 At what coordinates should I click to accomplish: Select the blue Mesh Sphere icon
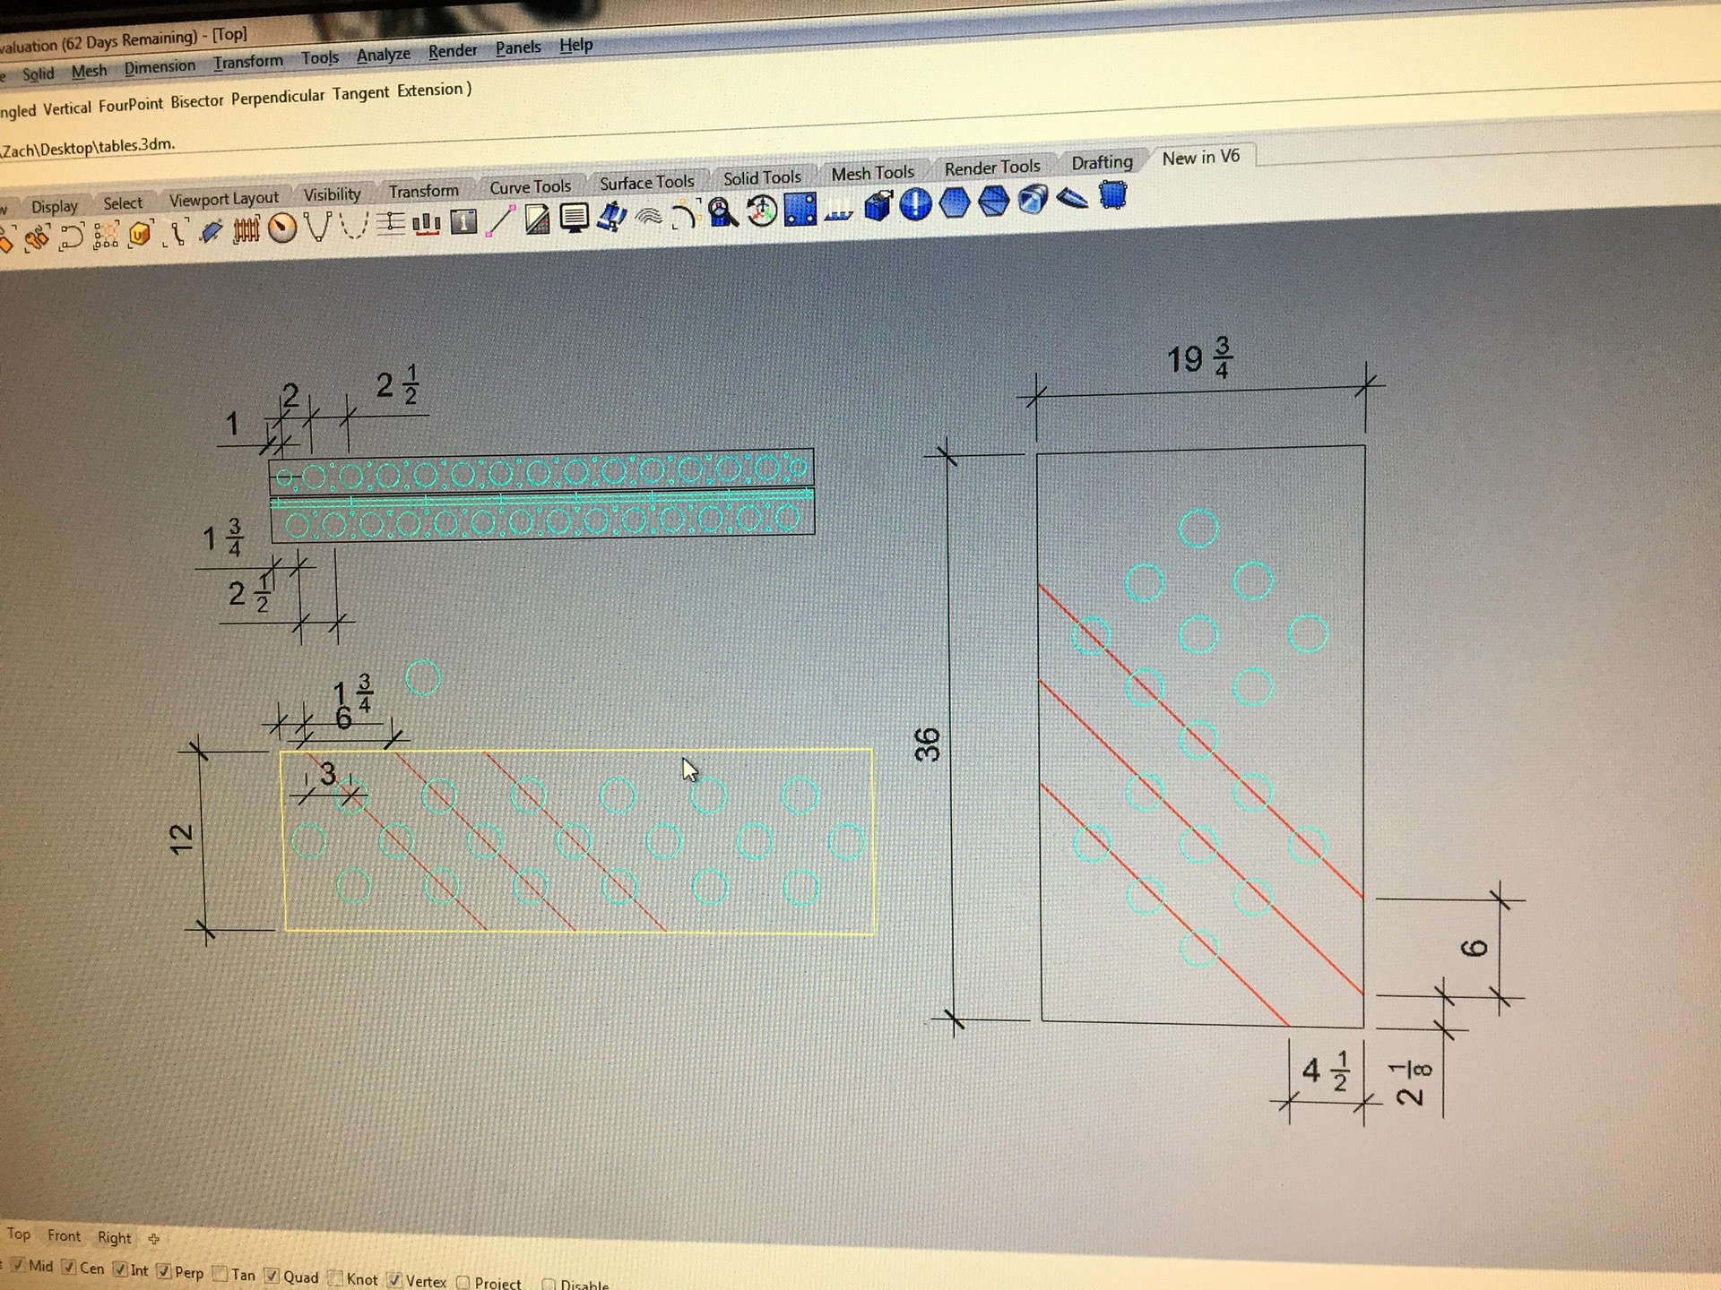pos(915,204)
